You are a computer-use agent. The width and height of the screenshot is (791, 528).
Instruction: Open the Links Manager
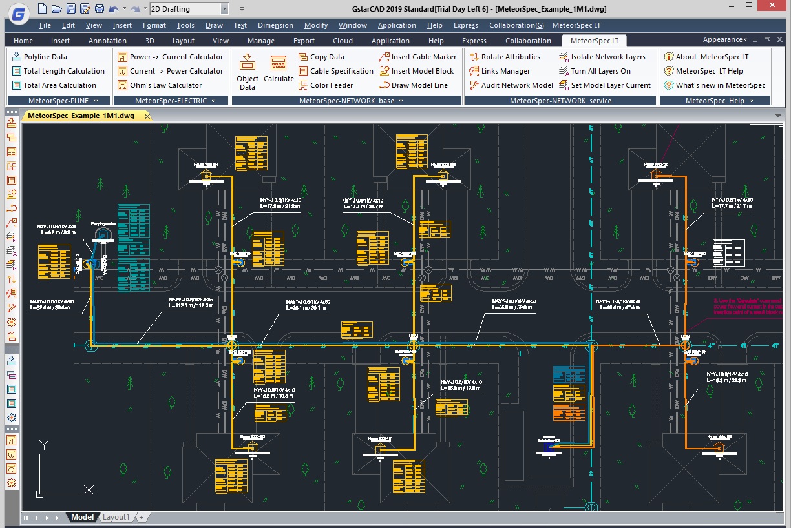point(505,71)
